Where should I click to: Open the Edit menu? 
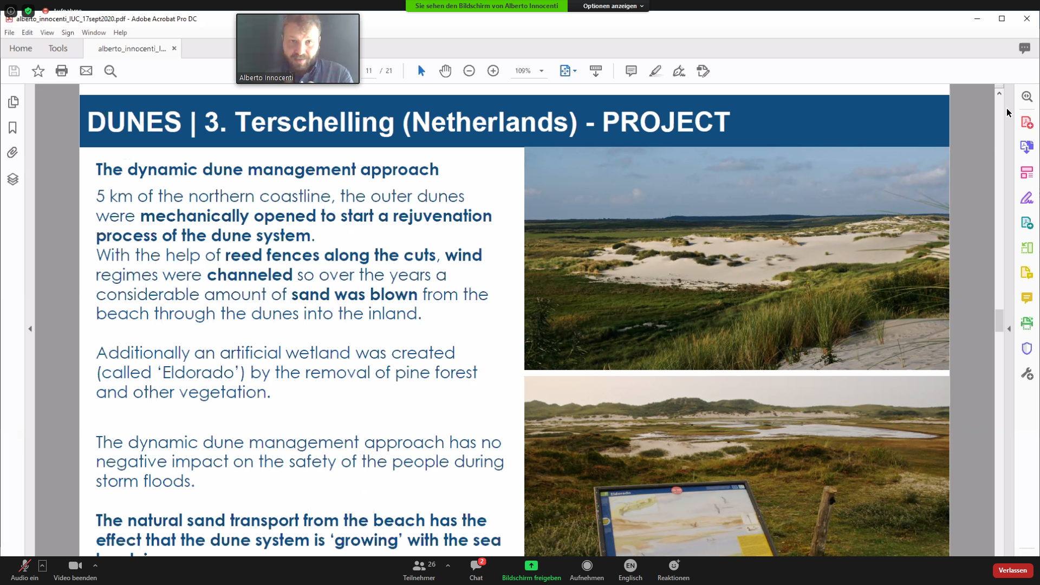(27, 32)
